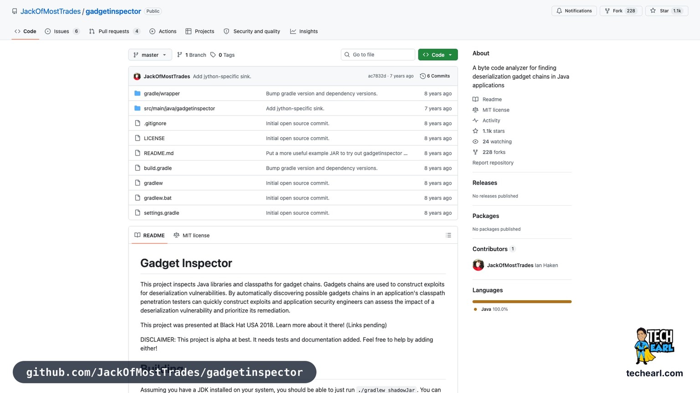Click the book icon next to Readme in About
The width and height of the screenshot is (700, 393).
pos(475,99)
